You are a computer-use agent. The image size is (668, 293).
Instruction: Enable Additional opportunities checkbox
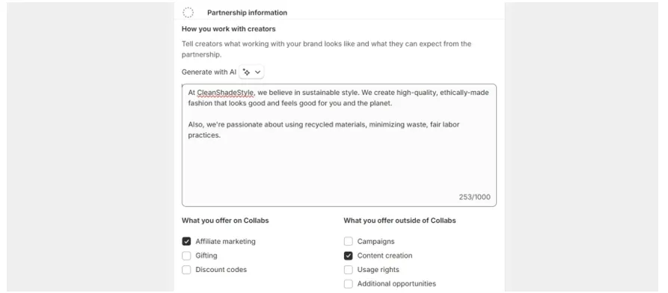click(348, 283)
